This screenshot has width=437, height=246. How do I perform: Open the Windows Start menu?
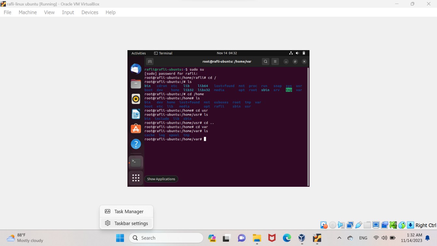click(120, 238)
